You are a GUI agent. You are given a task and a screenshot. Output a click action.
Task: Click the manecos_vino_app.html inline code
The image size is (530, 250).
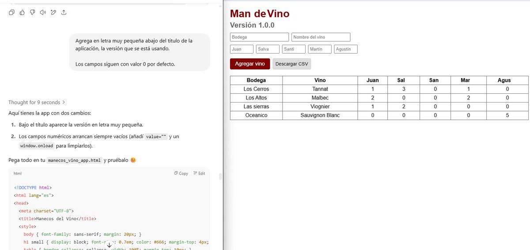(75, 160)
